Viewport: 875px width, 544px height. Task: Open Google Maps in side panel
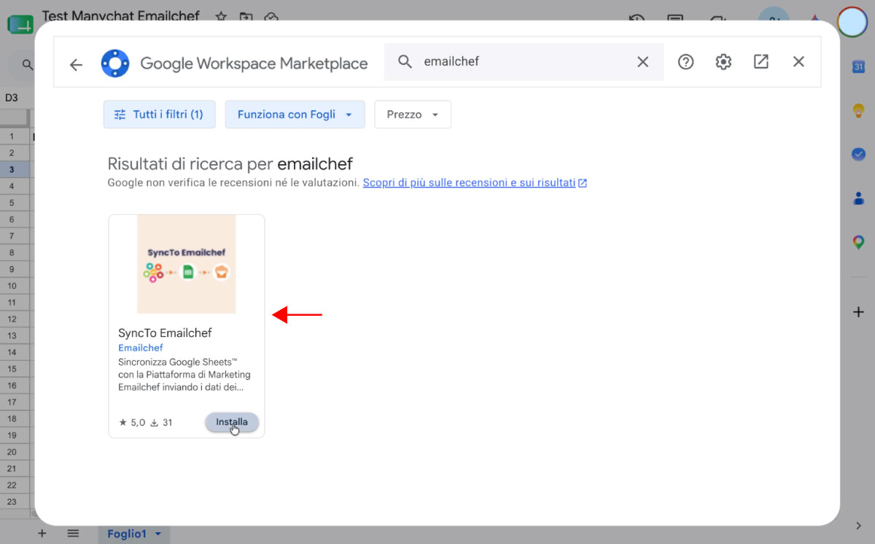(858, 242)
